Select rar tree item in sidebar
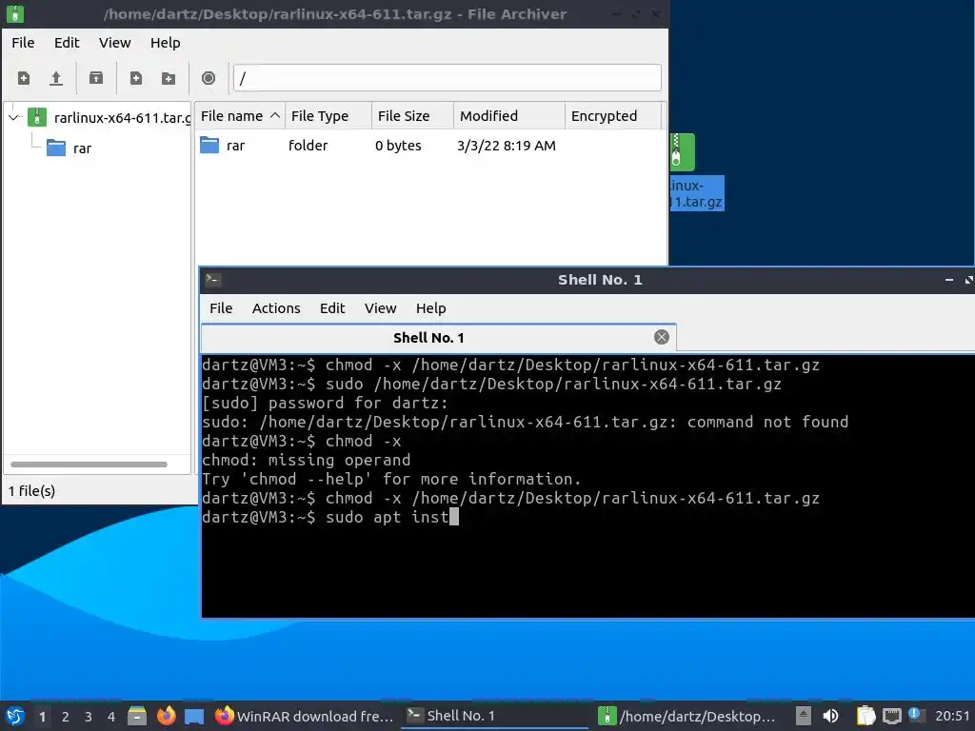The image size is (975, 731). point(82,148)
